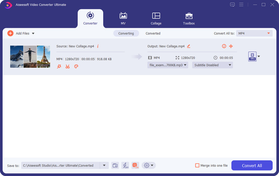Screen dimensions: 279x176
Task: Click the compress video icon
Action: click(x=231, y=46)
